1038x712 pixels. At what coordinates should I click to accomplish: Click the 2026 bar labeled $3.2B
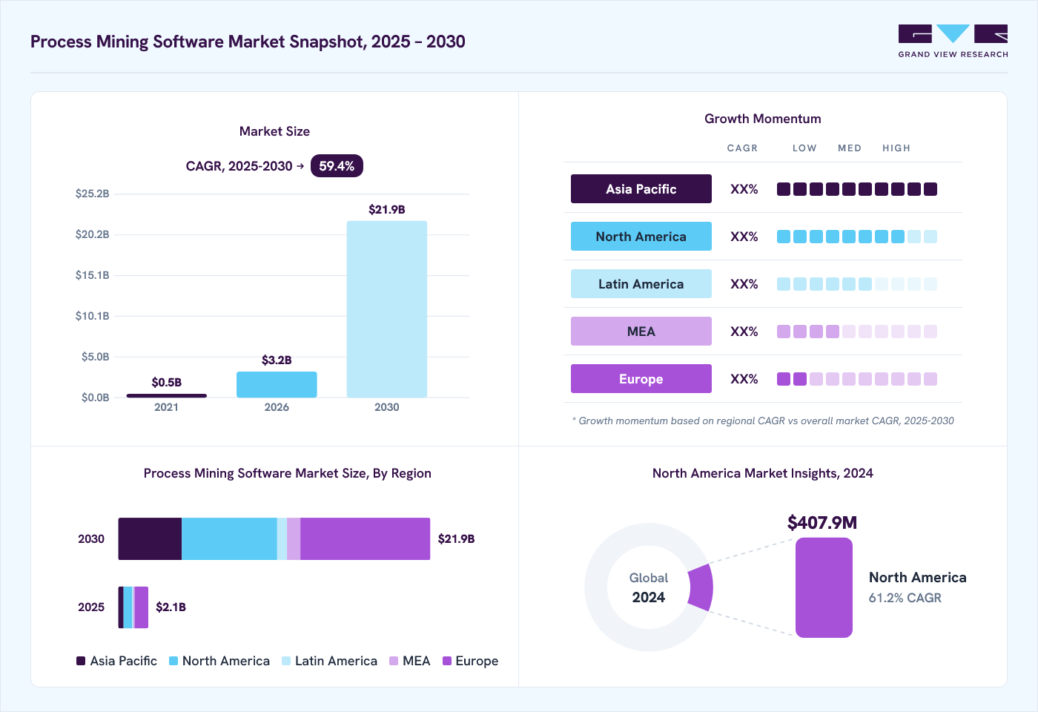277,384
